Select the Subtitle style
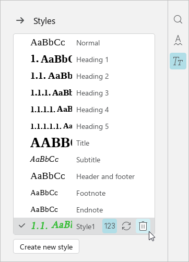 click(x=84, y=160)
